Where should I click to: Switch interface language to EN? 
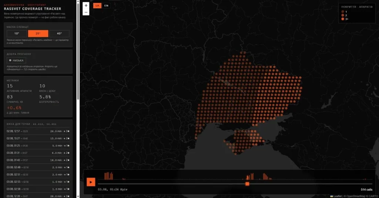pyautogui.click(x=106, y=6)
